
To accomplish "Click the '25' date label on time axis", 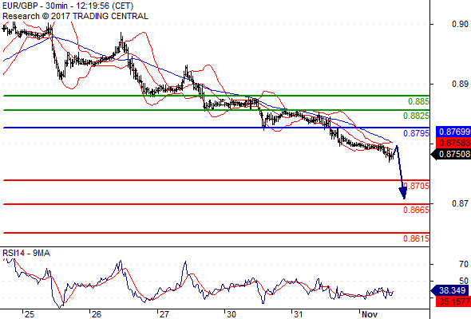I will pyautogui.click(x=30, y=314).
